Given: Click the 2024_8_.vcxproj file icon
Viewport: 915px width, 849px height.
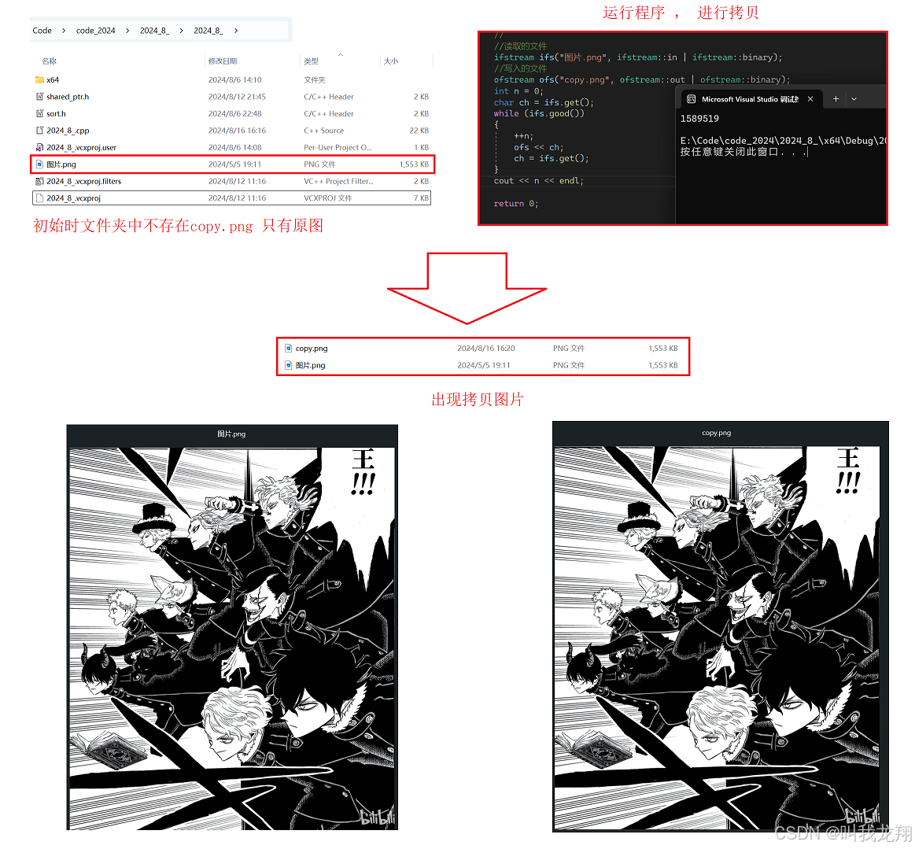Looking at the screenshot, I should [39, 198].
